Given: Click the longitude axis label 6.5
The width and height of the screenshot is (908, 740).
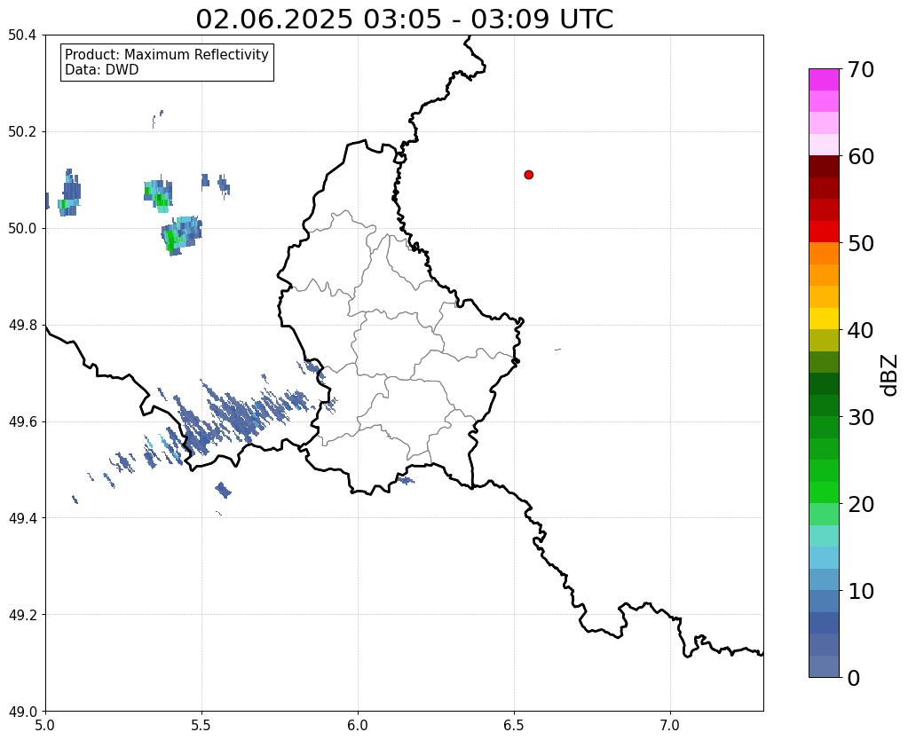Looking at the screenshot, I should 514,725.
